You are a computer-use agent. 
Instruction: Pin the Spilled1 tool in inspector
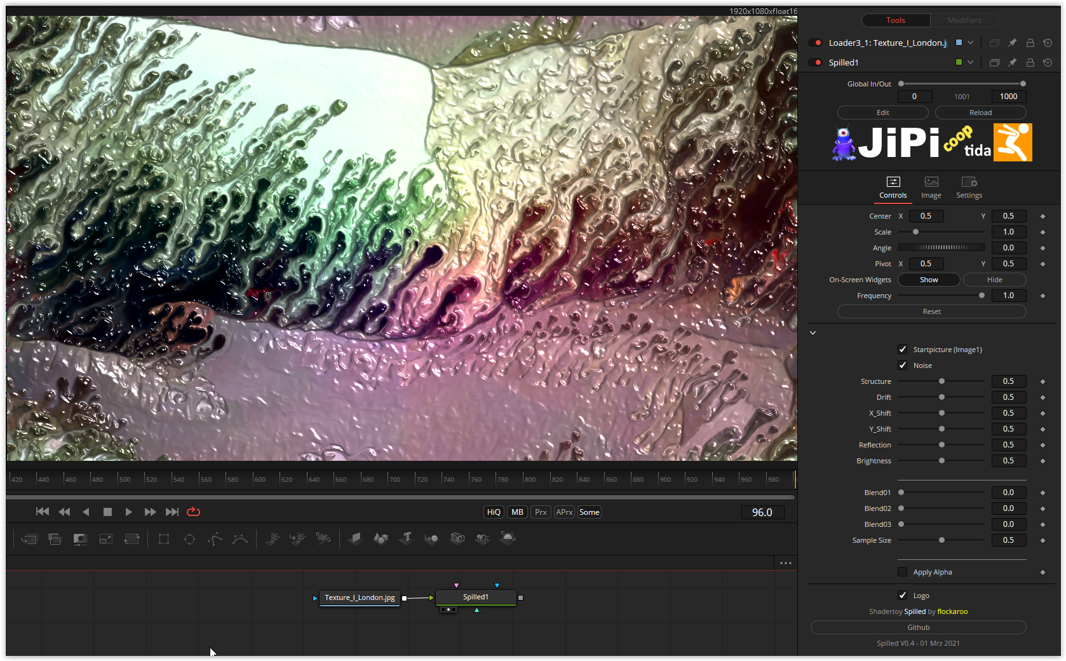point(1013,62)
